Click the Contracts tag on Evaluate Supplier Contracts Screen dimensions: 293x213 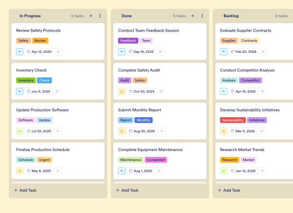tap(249, 41)
